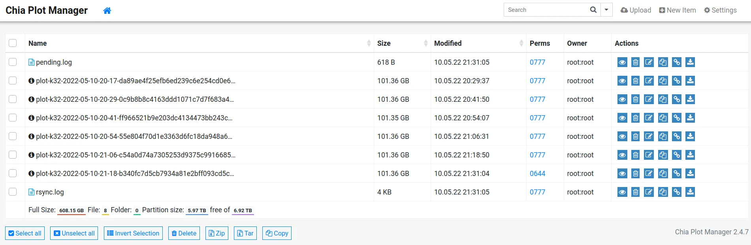This screenshot has height=245, width=751.
Task: Click the search magnifier icon
Action: click(593, 10)
